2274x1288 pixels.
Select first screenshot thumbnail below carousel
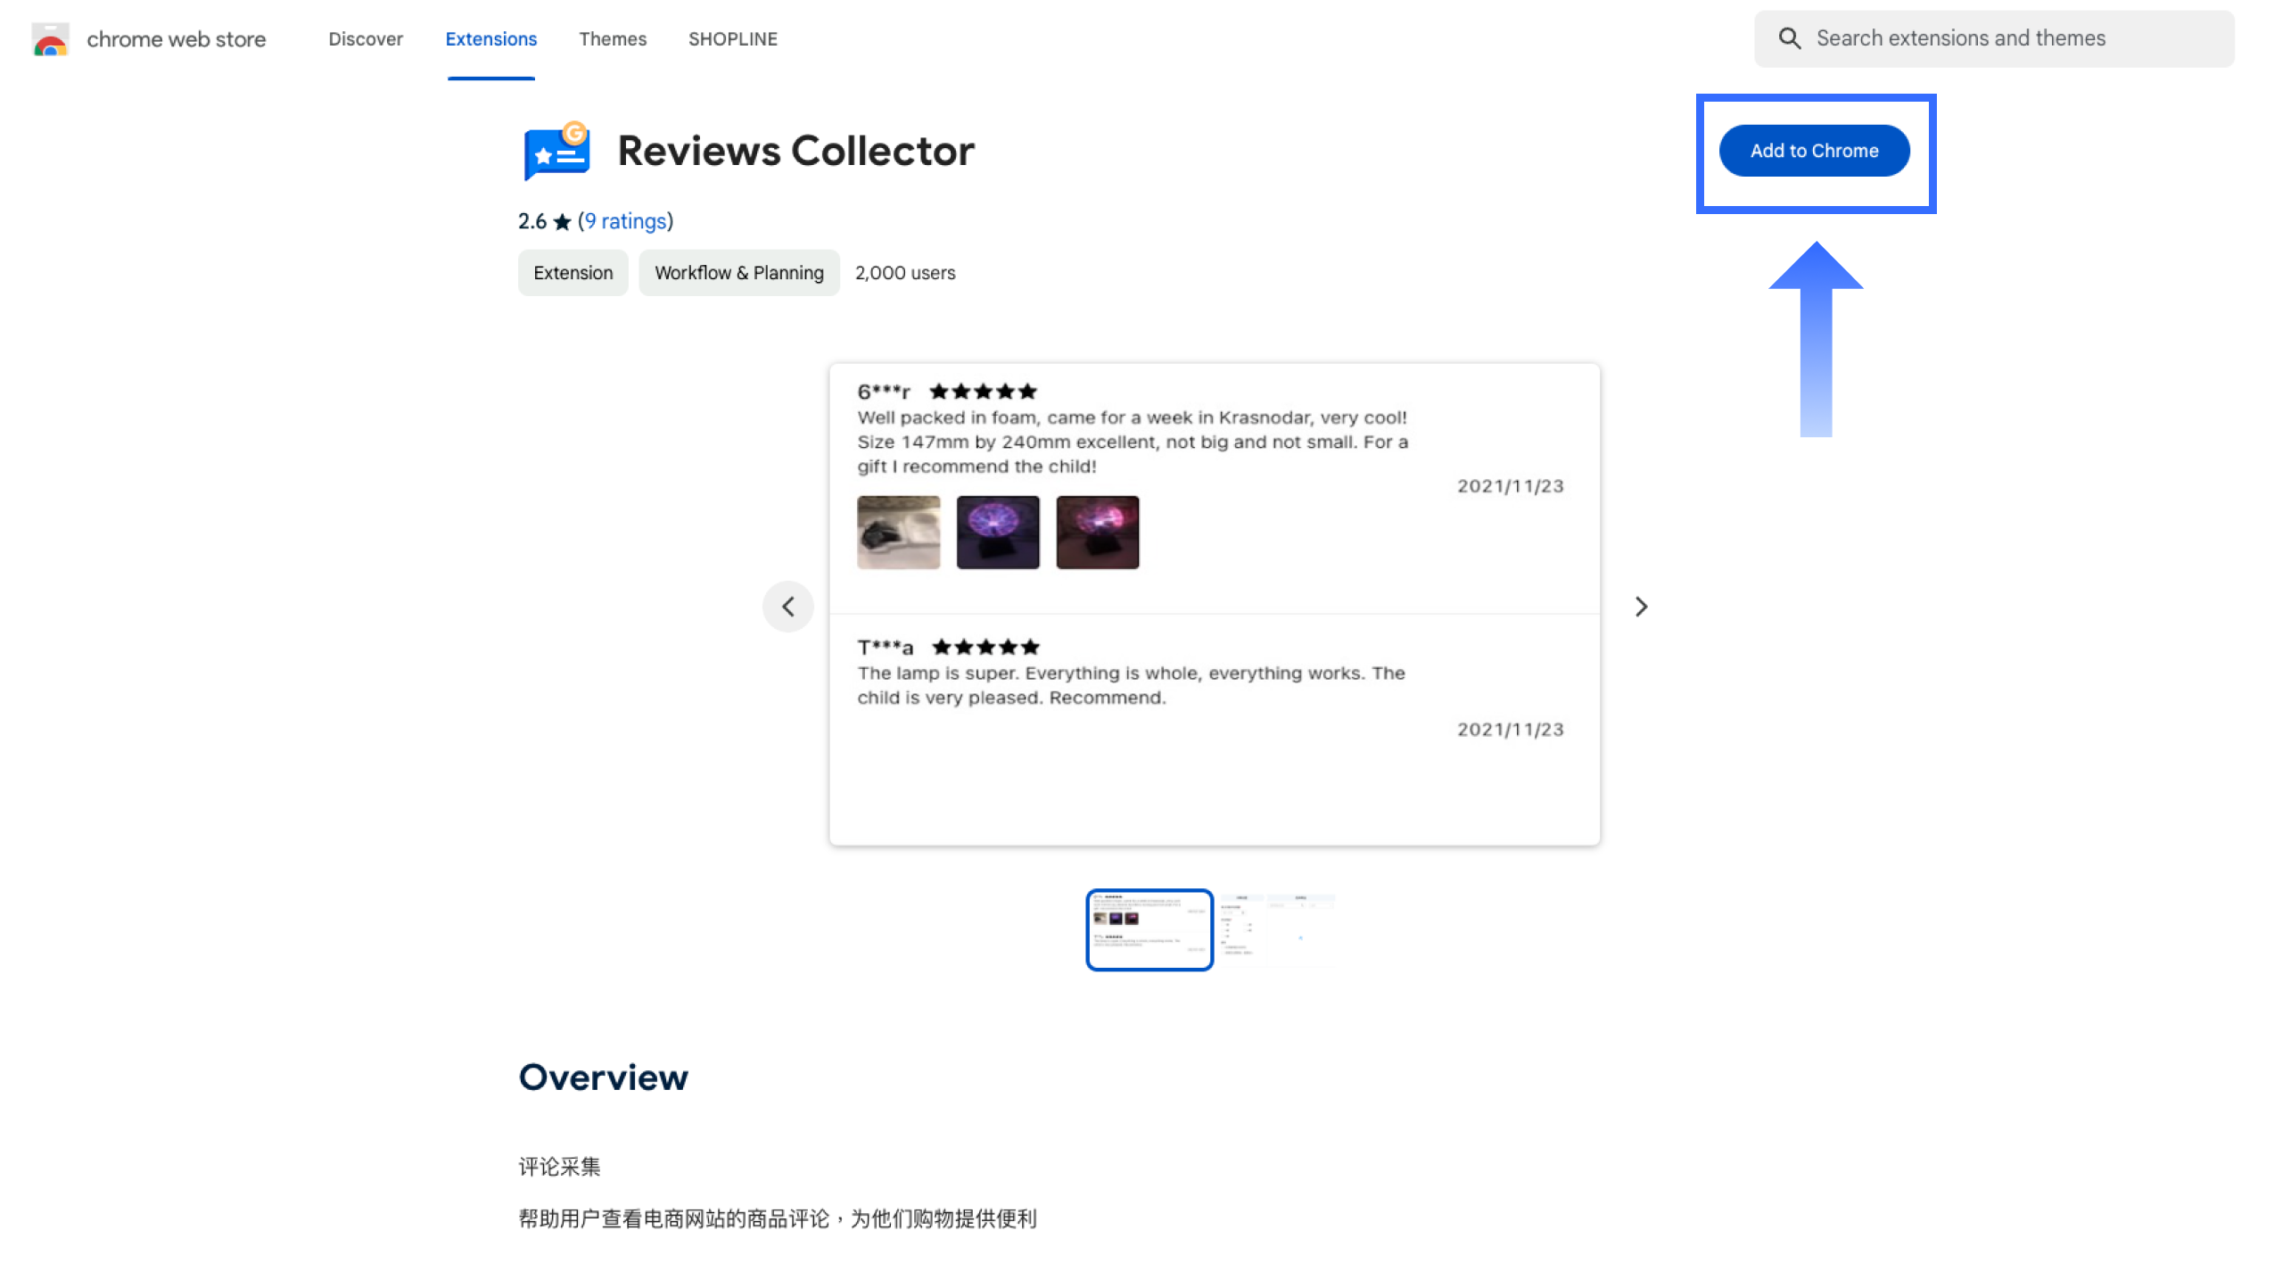pos(1149,929)
